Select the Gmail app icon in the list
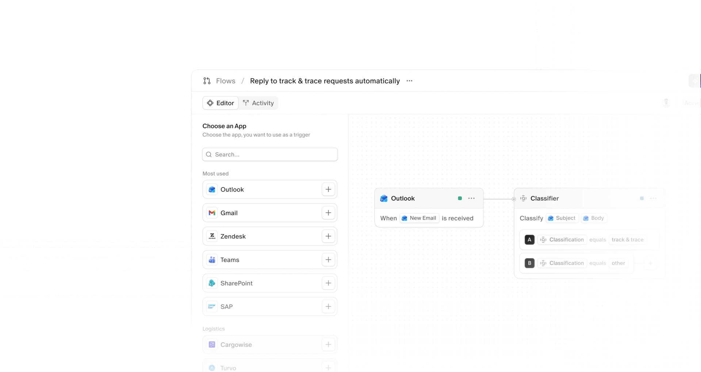701x372 pixels. pos(212,213)
